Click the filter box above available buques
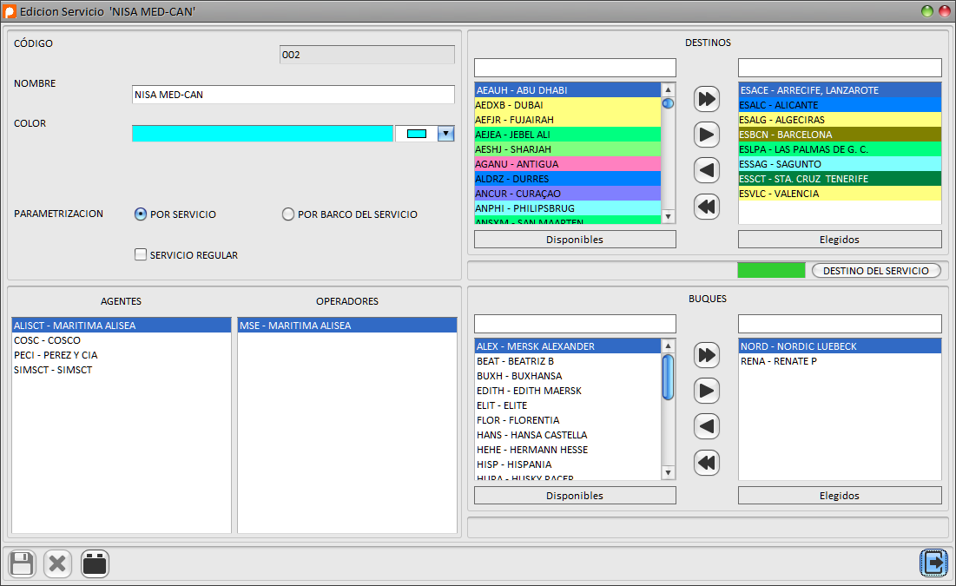Image resolution: width=956 pixels, height=586 pixels. pyautogui.click(x=575, y=323)
